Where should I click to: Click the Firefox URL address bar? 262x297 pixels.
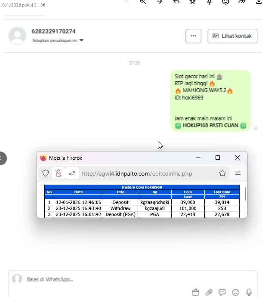coord(148,173)
